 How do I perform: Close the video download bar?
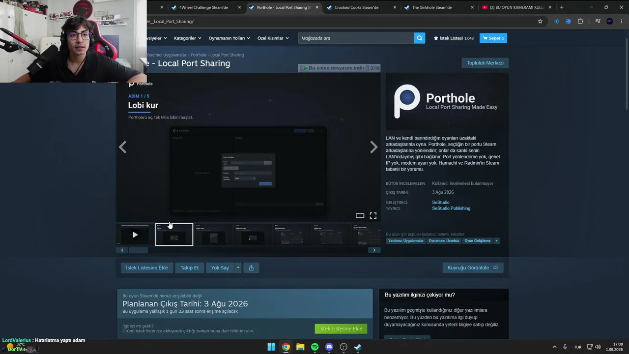(x=377, y=68)
